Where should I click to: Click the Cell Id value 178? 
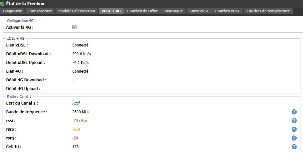pyautogui.click(x=76, y=147)
